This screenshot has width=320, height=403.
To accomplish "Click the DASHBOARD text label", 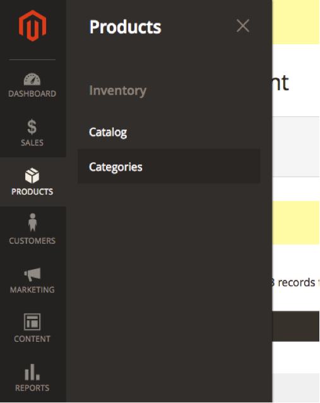I will click(32, 93).
